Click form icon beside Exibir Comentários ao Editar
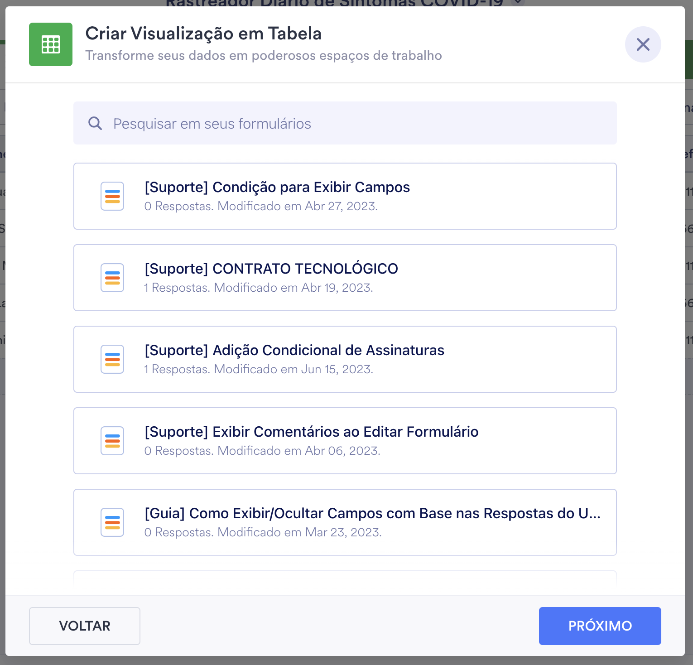 coord(112,441)
